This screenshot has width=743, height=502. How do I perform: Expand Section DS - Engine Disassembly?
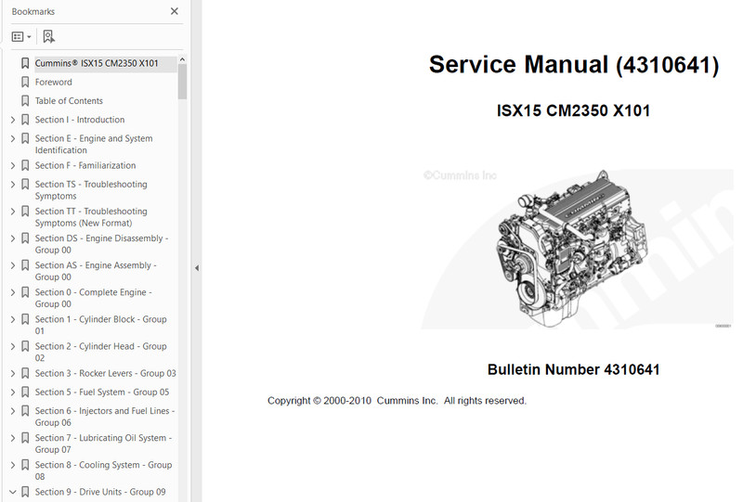tap(13, 238)
